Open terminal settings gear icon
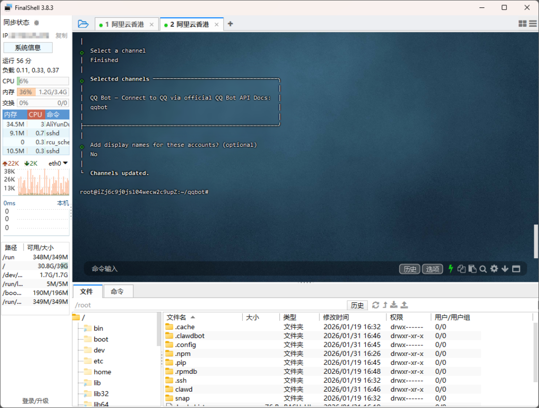The height and width of the screenshot is (408, 539). (x=494, y=269)
